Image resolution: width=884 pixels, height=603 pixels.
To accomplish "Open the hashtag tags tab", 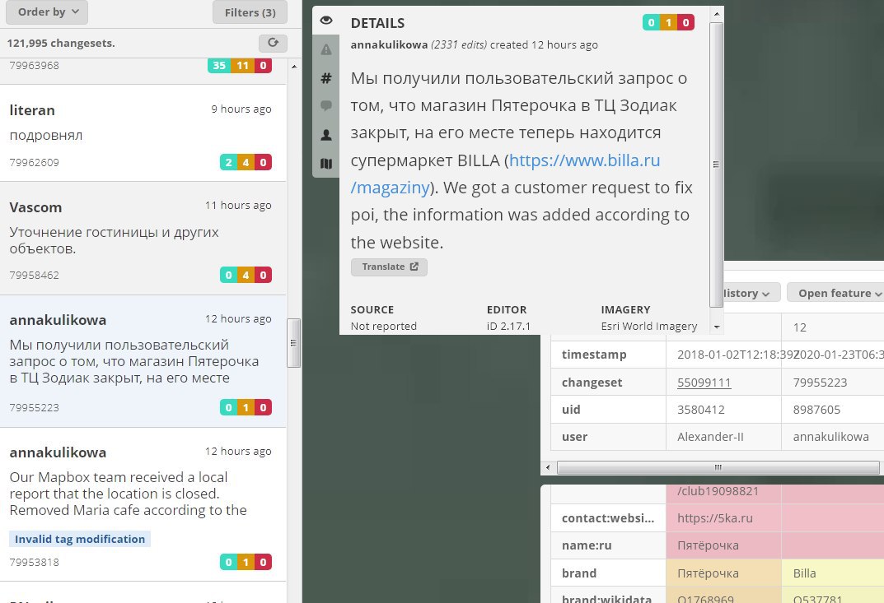I will (x=326, y=78).
